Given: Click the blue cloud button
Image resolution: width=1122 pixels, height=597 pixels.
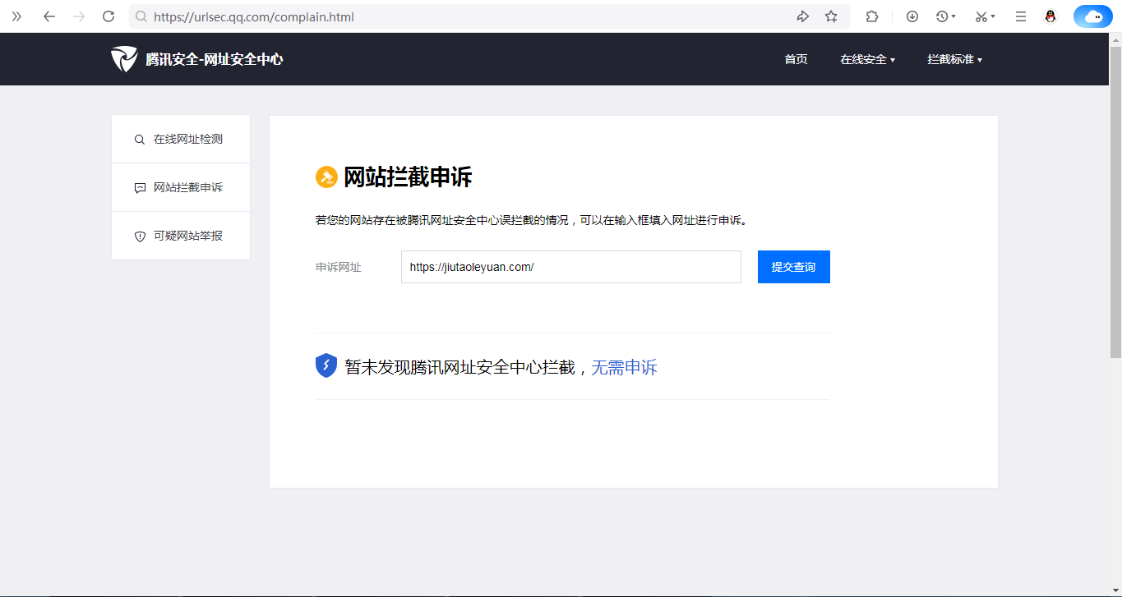Looking at the screenshot, I should [1093, 16].
